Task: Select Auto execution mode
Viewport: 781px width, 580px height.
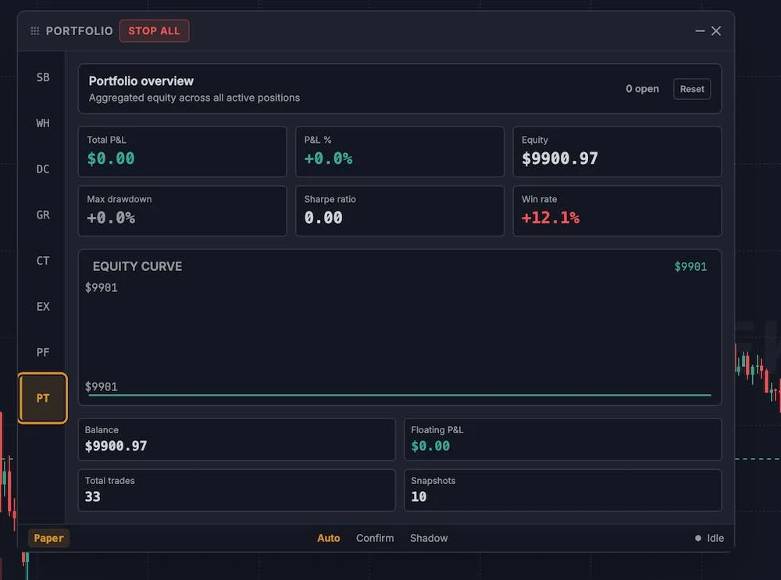Action: click(329, 538)
